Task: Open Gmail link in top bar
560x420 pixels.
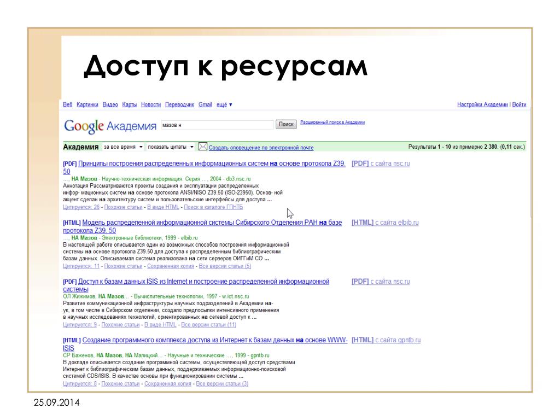Action: coord(205,104)
